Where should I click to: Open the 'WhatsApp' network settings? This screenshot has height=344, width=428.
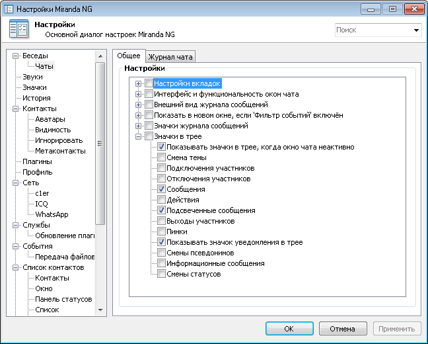[52, 214]
